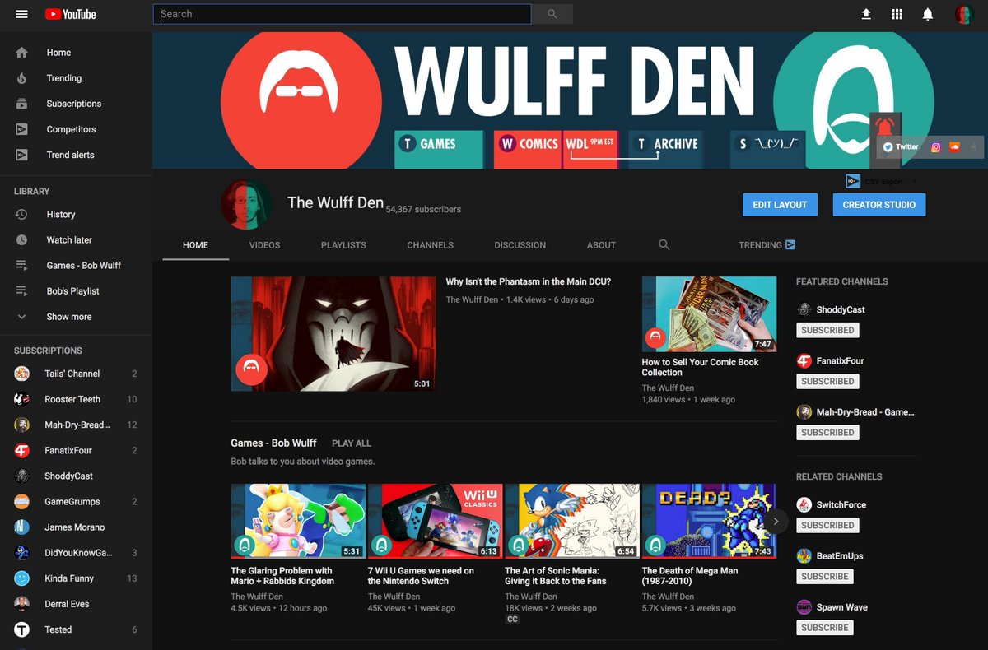Open the Sell Your Comic Book Collection thumbnail
Screen dimensions: 988x650
[709, 314]
